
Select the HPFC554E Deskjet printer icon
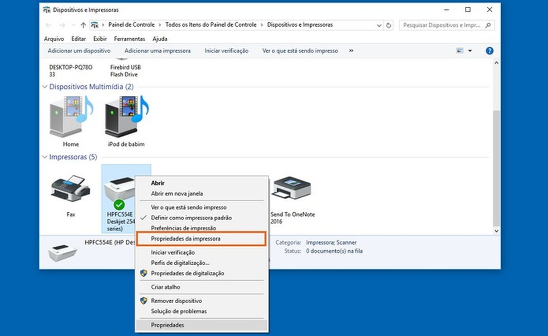tap(119, 192)
